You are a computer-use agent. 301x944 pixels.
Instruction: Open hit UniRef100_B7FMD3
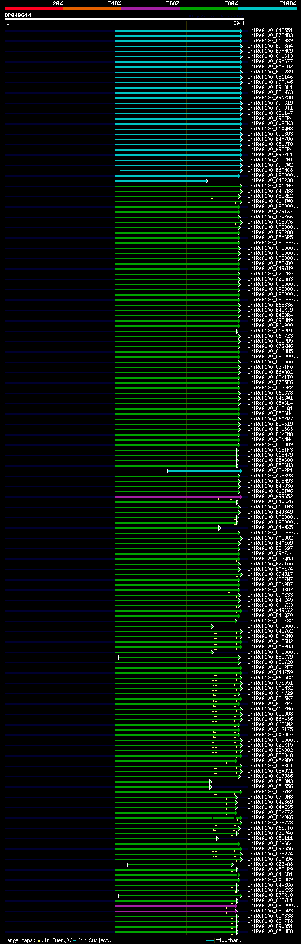click(270, 35)
